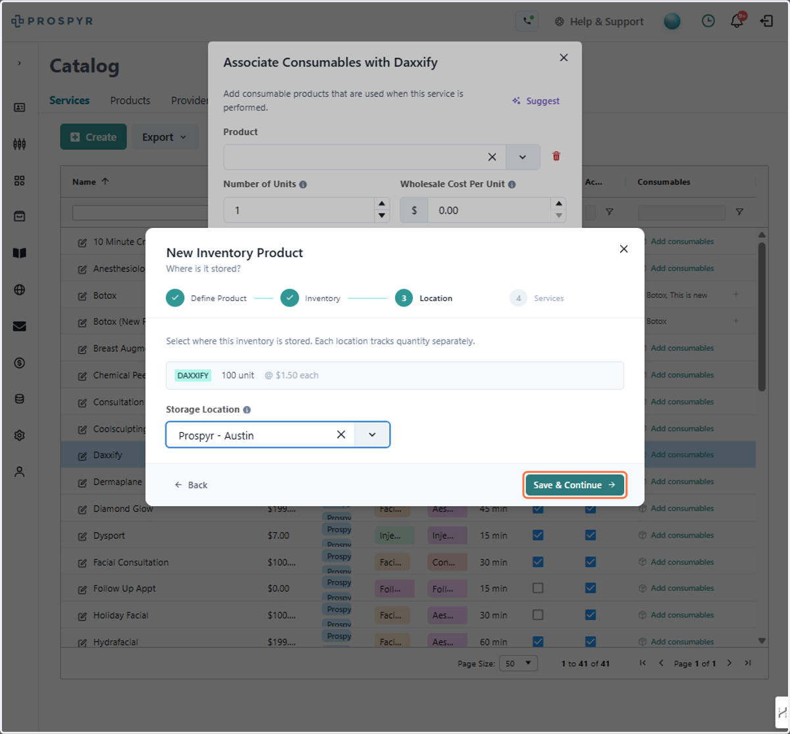Image resolution: width=790 pixels, height=734 pixels.
Task: Expand the Product dropdown
Action: [x=523, y=157]
